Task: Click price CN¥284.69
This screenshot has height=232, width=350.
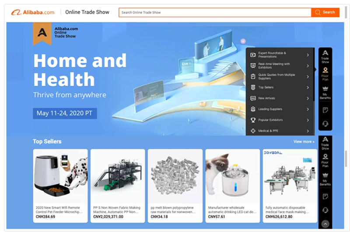Action: pos(45,217)
